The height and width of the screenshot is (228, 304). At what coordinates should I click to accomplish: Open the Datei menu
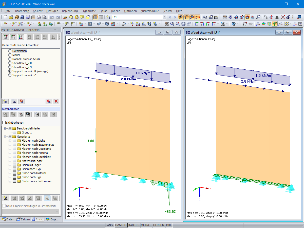pyautogui.click(x=8, y=11)
